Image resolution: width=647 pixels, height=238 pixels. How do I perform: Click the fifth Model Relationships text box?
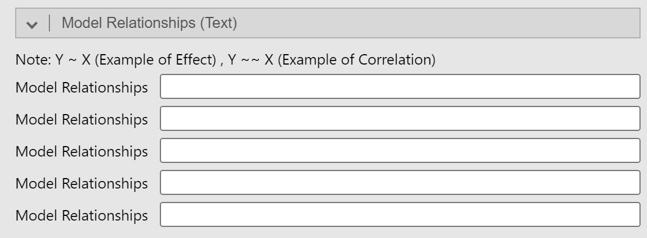(400, 215)
